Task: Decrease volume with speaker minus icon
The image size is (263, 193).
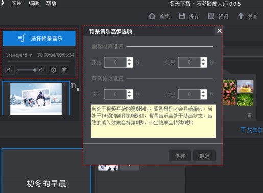Action: (10, 70)
